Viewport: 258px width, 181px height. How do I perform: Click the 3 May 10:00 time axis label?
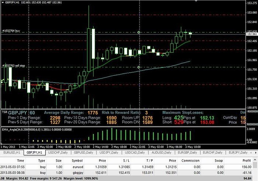click(193, 147)
